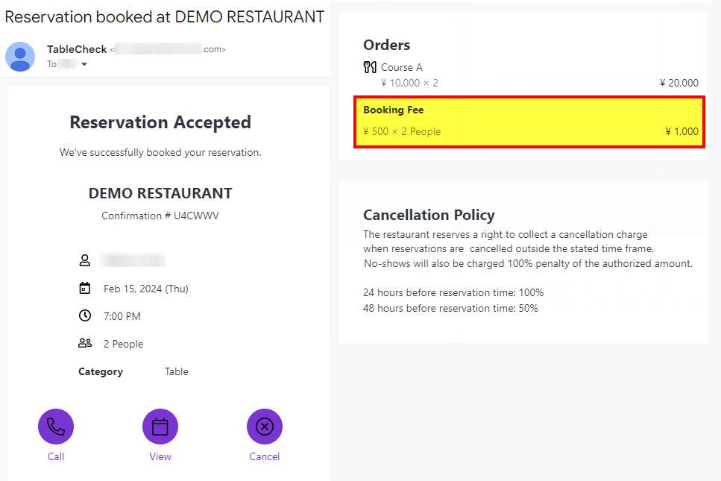Click the fork and knife Course A icon
The height and width of the screenshot is (481, 721).
click(x=370, y=67)
